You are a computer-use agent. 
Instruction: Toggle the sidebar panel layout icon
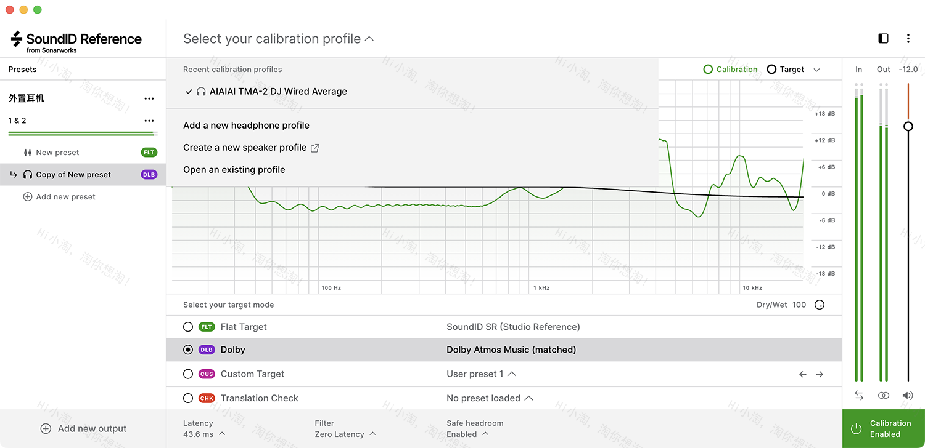coord(883,39)
